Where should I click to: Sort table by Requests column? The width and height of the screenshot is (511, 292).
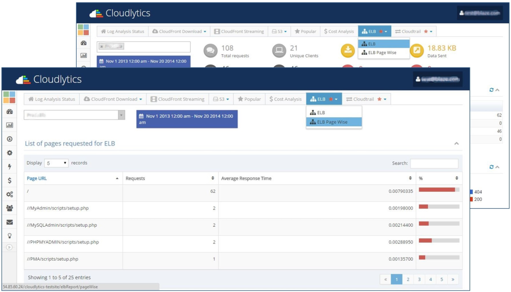170,178
